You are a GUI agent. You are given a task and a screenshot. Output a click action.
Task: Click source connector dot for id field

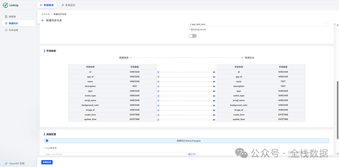159,72
